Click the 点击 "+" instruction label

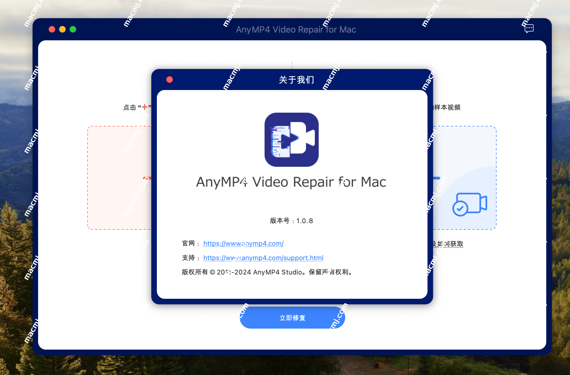coord(137,107)
